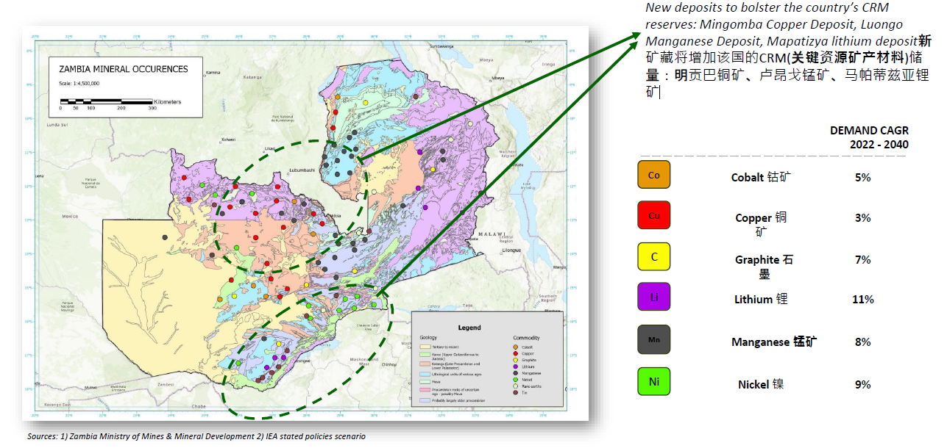The image size is (947, 448).
Task: Select the purple Li lithium square icon
Action: click(653, 297)
